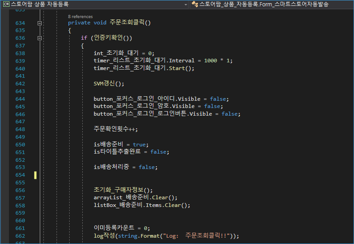Click the 주문조회클릭 method name
Image resolution: width=354 pixels, height=244 pixels.
tap(127, 22)
